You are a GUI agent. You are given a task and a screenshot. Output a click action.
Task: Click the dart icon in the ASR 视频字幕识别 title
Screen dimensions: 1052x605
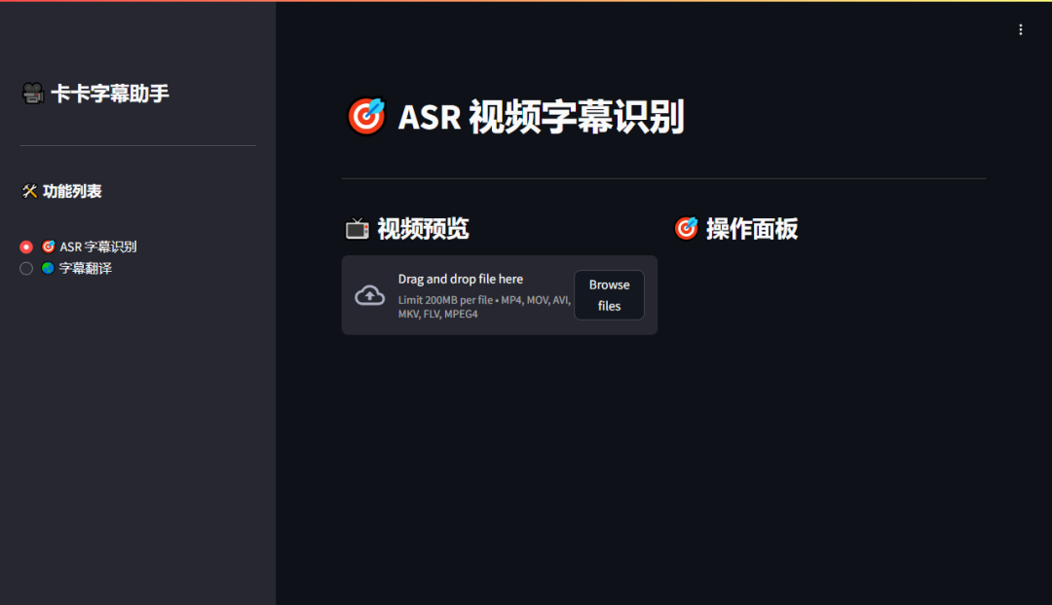[x=367, y=116]
